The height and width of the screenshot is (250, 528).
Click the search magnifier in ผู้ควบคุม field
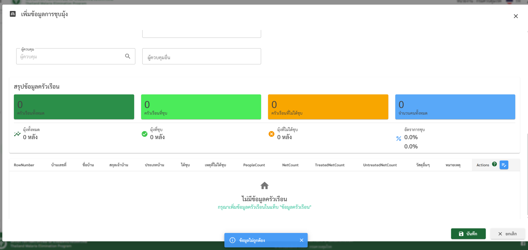128,56
